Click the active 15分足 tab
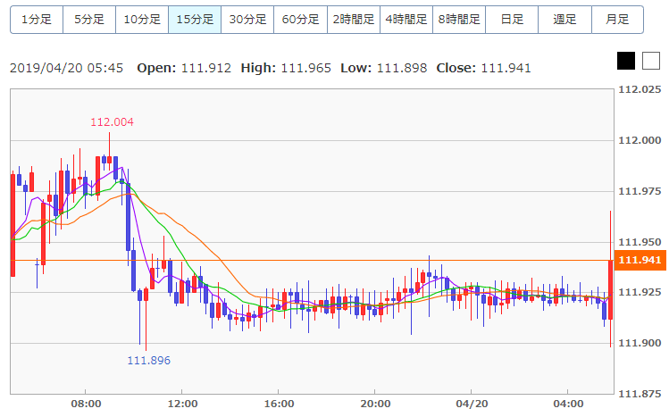 [195, 19]
